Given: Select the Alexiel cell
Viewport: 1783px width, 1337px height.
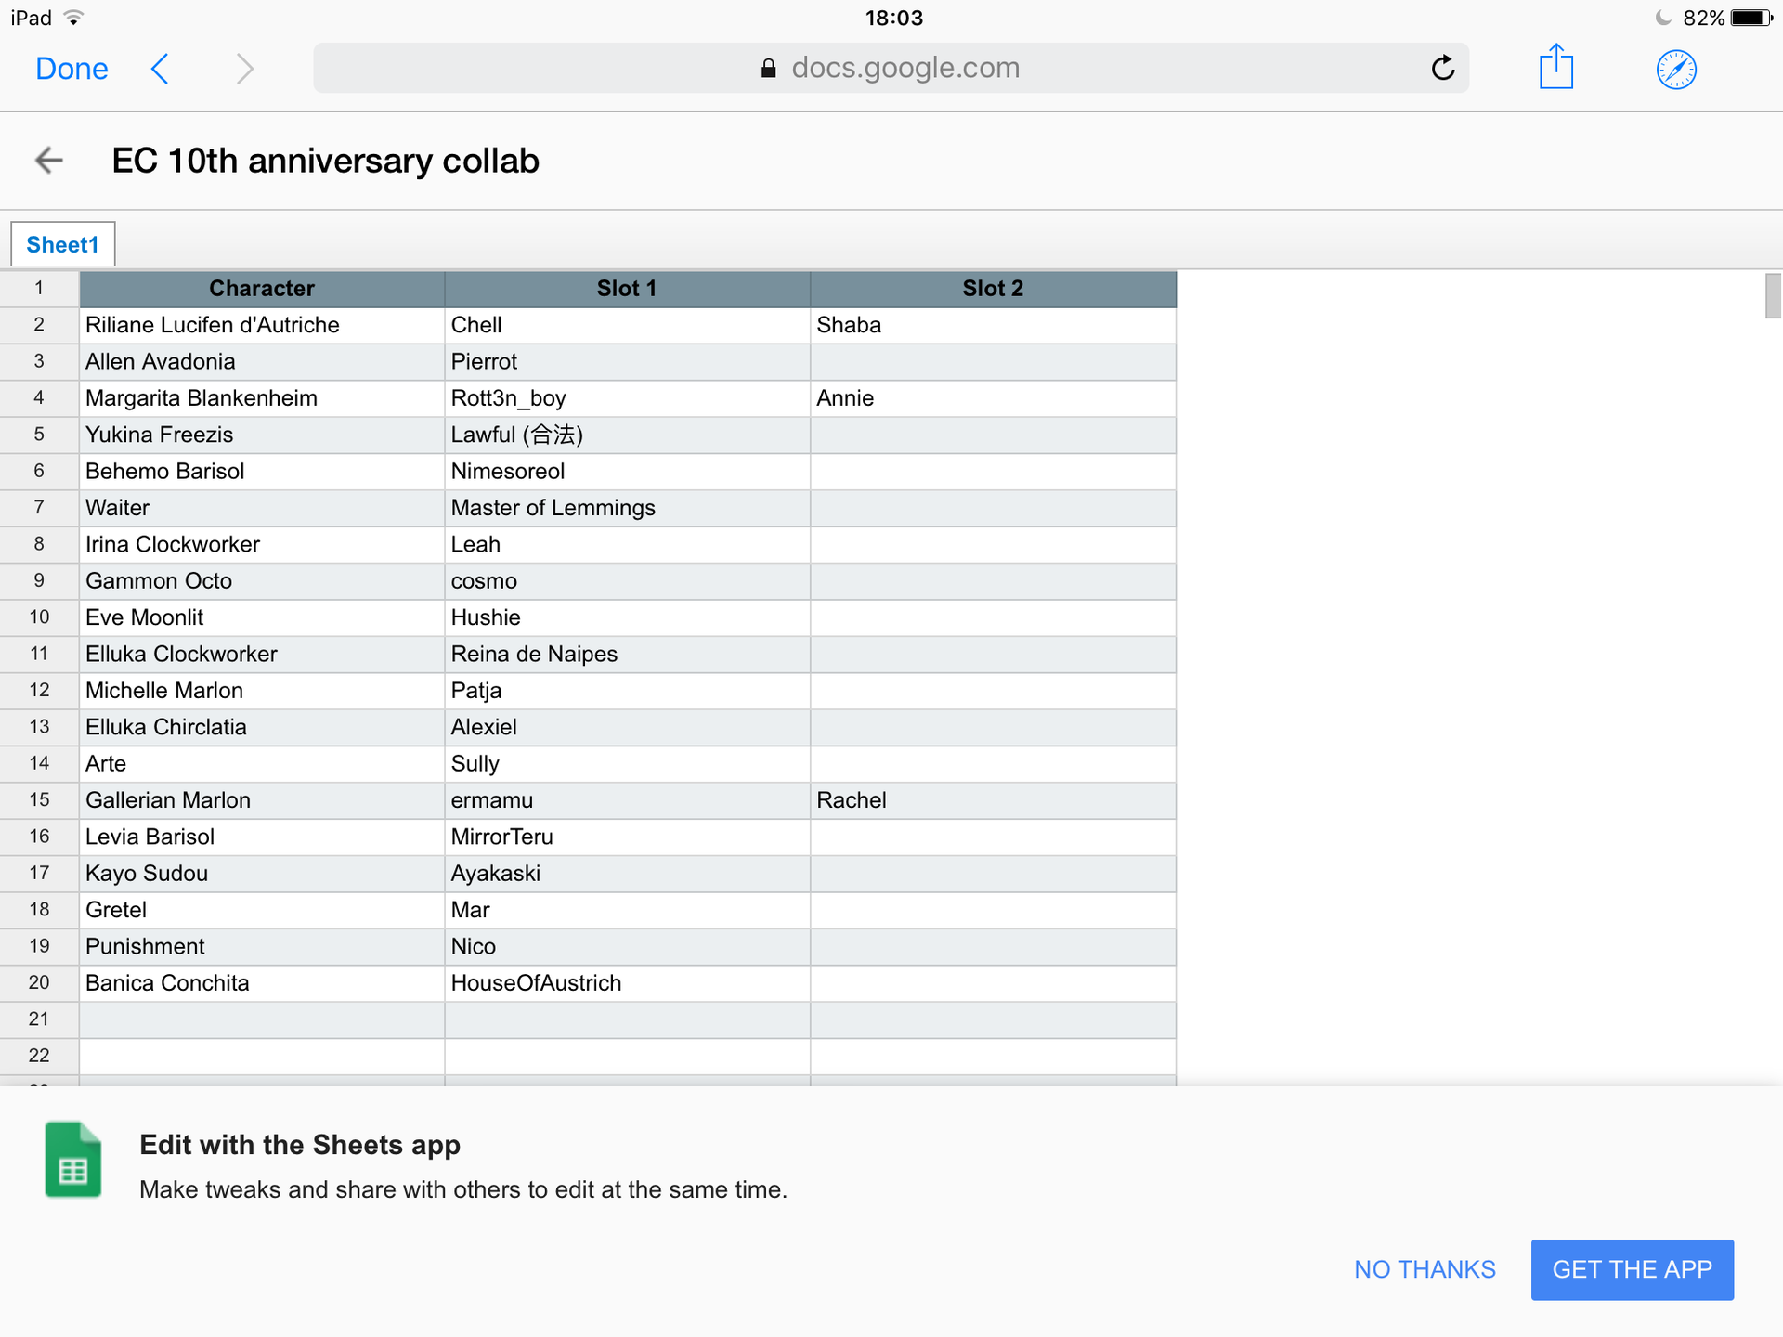Looking at the screenshot, I should (x=627, y=727).
